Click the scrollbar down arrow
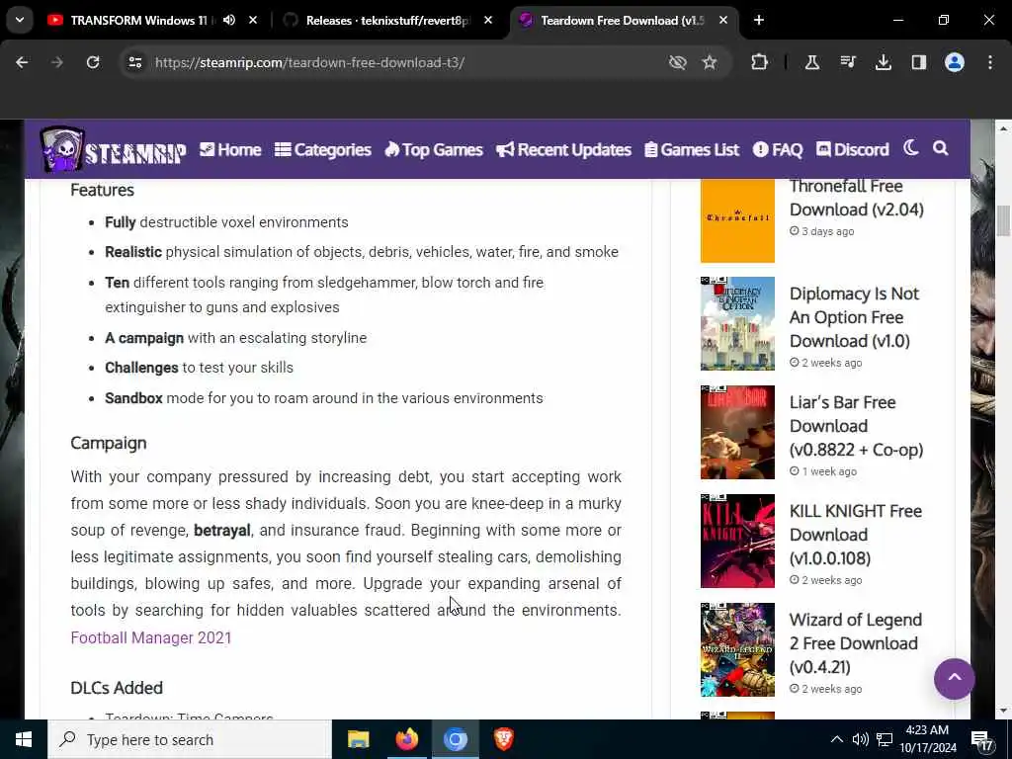The width and height of the screenshot is (1012, 759). pyautogui.click(x=1003, y=711)
